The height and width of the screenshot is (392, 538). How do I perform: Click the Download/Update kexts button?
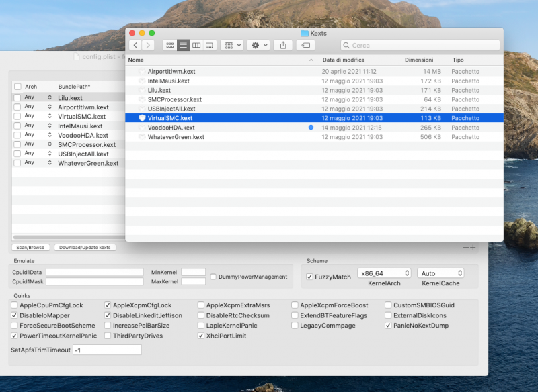click(x=85, y=248)
